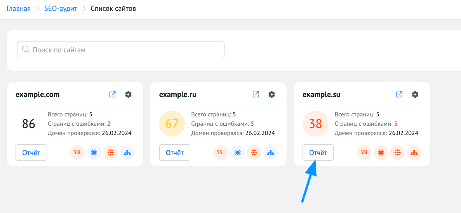Click sitemap icon on example.su card
Screen dimensions: 461x213
pos(414,152)
